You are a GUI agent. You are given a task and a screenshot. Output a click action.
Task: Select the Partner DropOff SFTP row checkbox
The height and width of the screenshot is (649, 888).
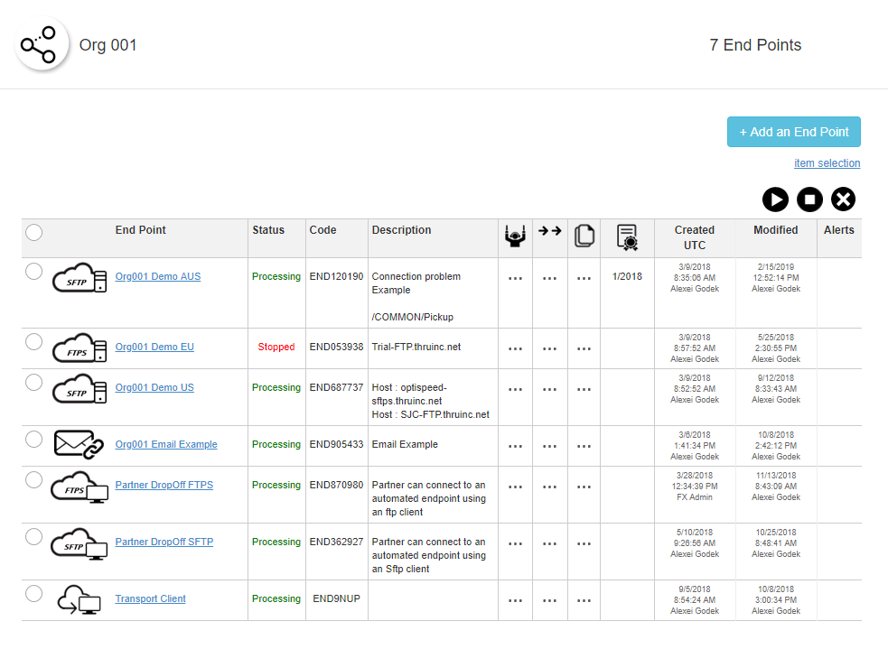click(x=34, y=537)
